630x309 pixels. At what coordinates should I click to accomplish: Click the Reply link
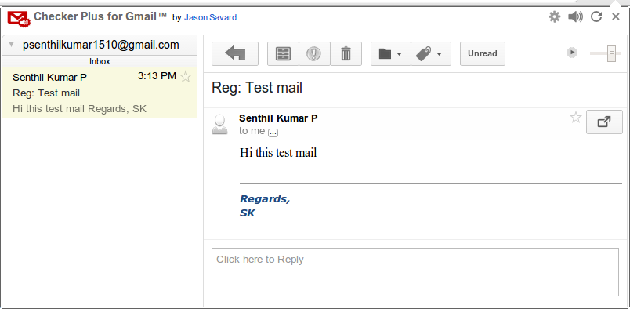(291, 260)
